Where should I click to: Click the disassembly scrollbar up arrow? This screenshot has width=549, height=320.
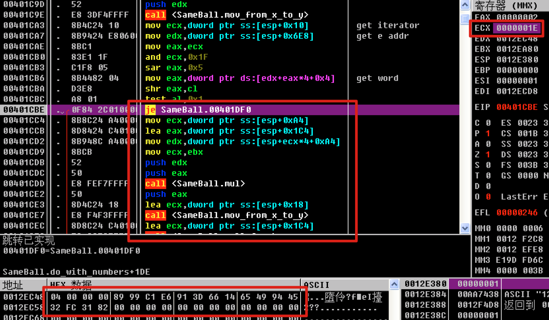pos(465,5)
